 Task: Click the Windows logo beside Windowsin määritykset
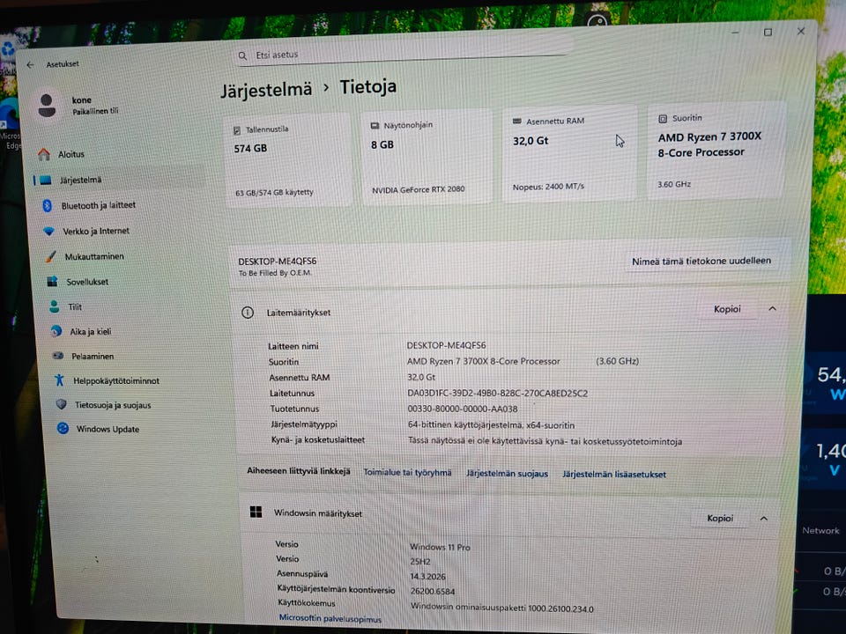pos(256,512)
